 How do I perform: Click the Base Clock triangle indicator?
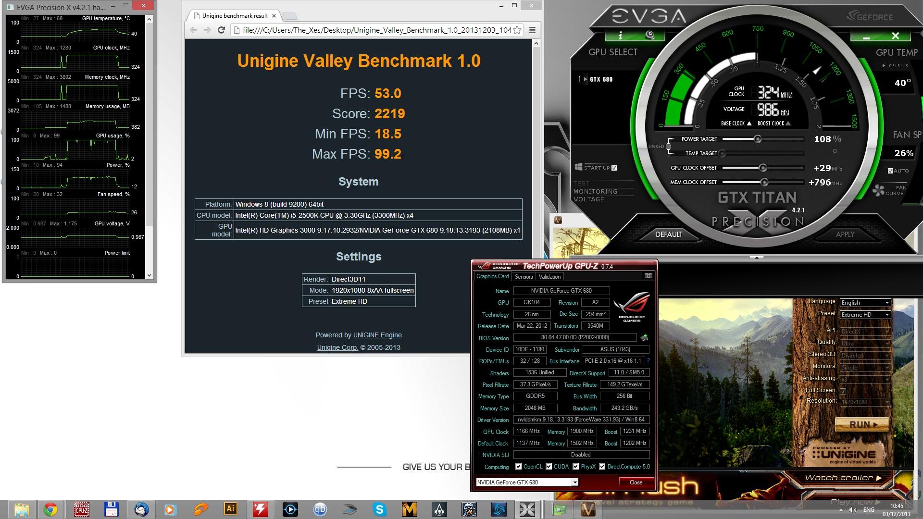749,124
